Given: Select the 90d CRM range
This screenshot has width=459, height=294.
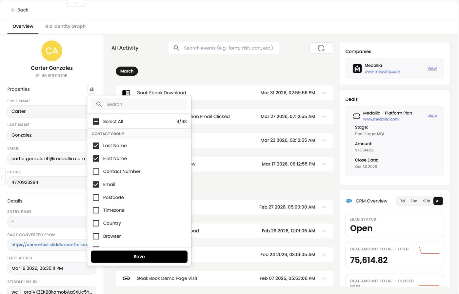Looking at the screenshot, I should [427, 201].
